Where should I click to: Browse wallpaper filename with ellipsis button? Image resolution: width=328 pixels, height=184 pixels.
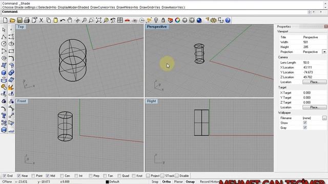coord(324,118)
